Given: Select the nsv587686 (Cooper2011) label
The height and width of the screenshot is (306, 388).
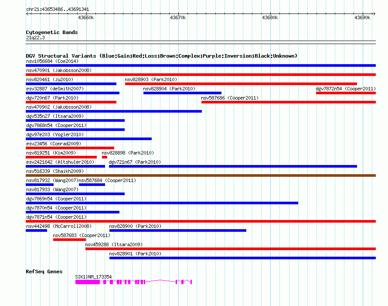Looking at the screenshot, I should tap(230, 98).
